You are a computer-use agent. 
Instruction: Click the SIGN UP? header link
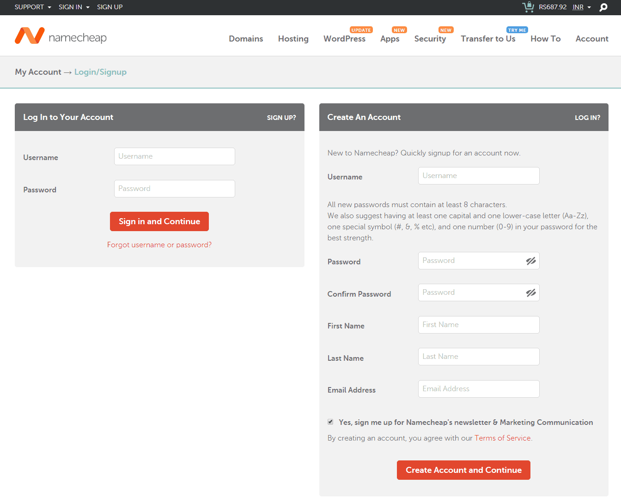click(x=281, y=118)
